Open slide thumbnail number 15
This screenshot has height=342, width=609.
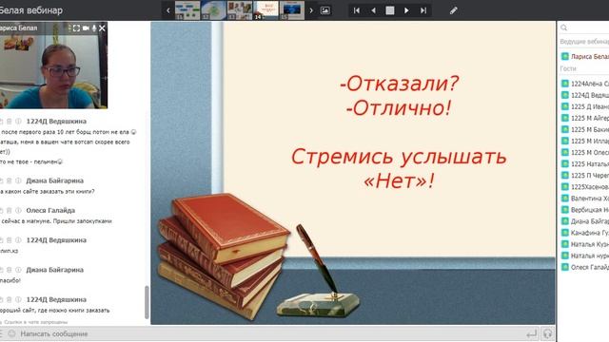pos(292,10)
